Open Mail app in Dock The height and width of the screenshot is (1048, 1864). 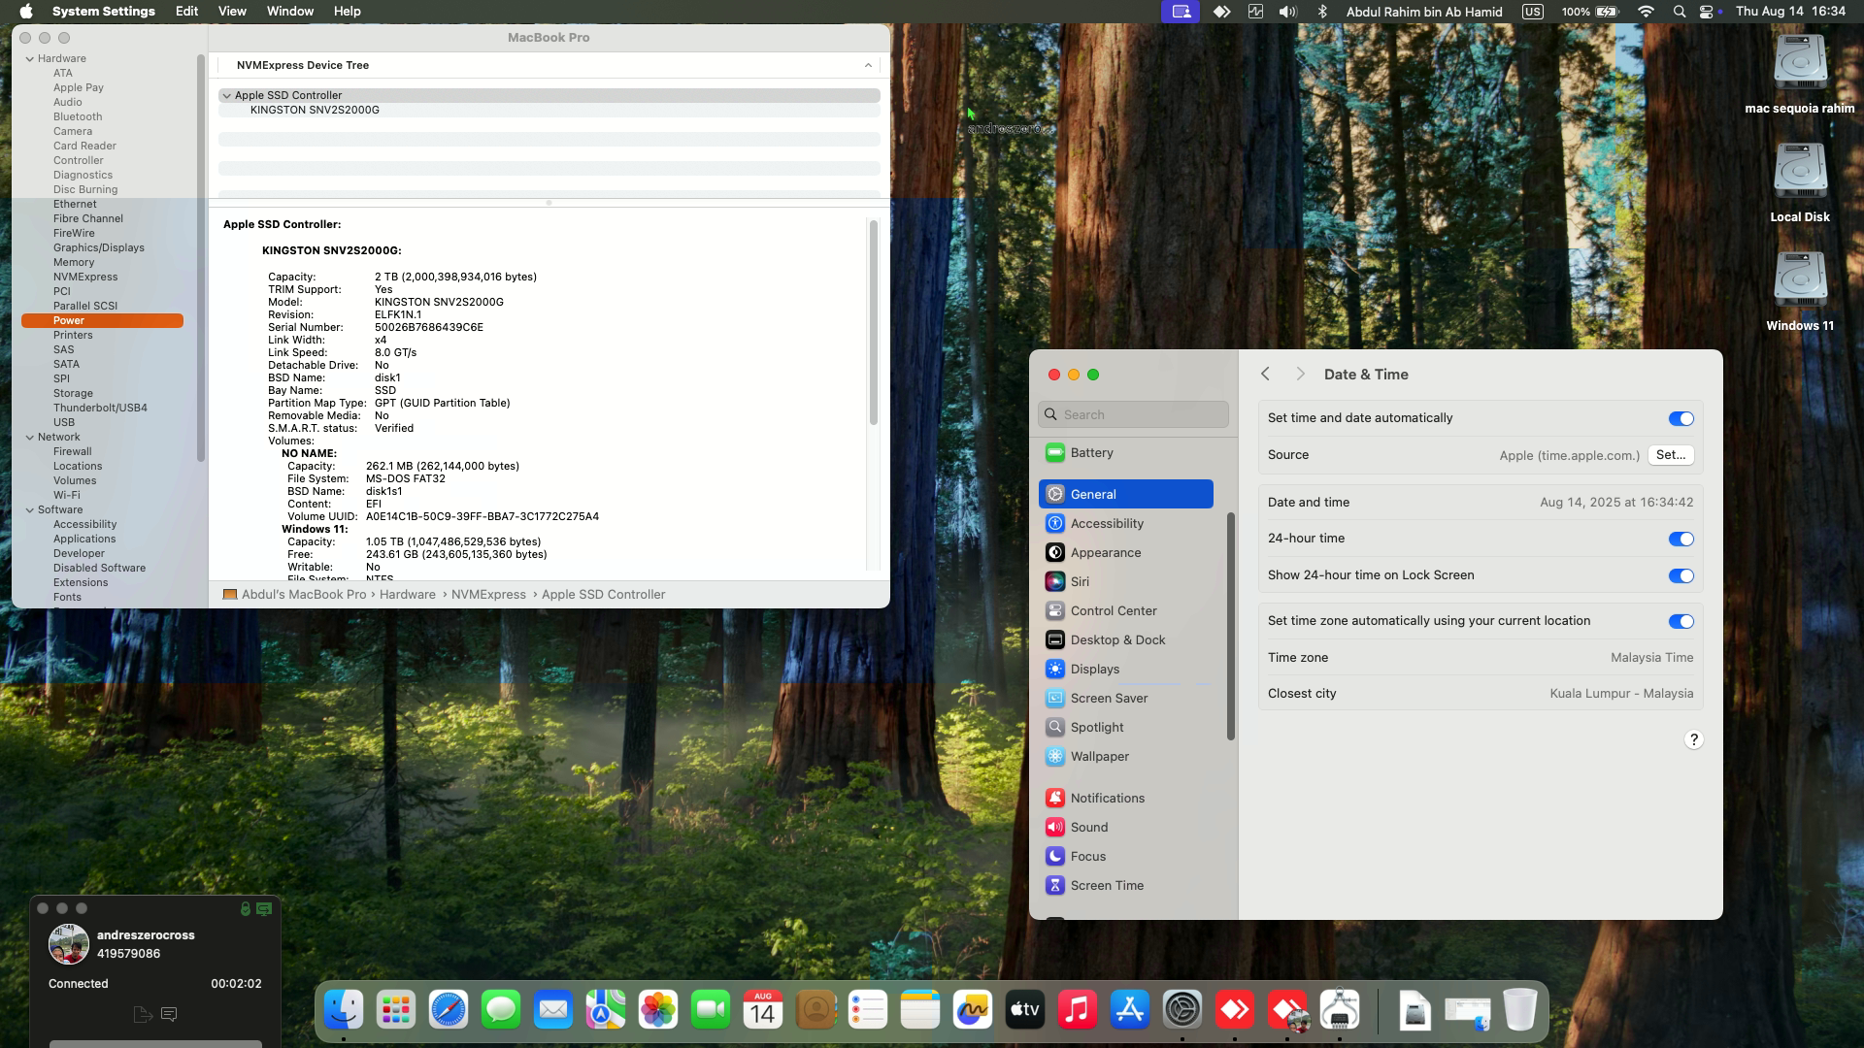tap(553, 1010)
